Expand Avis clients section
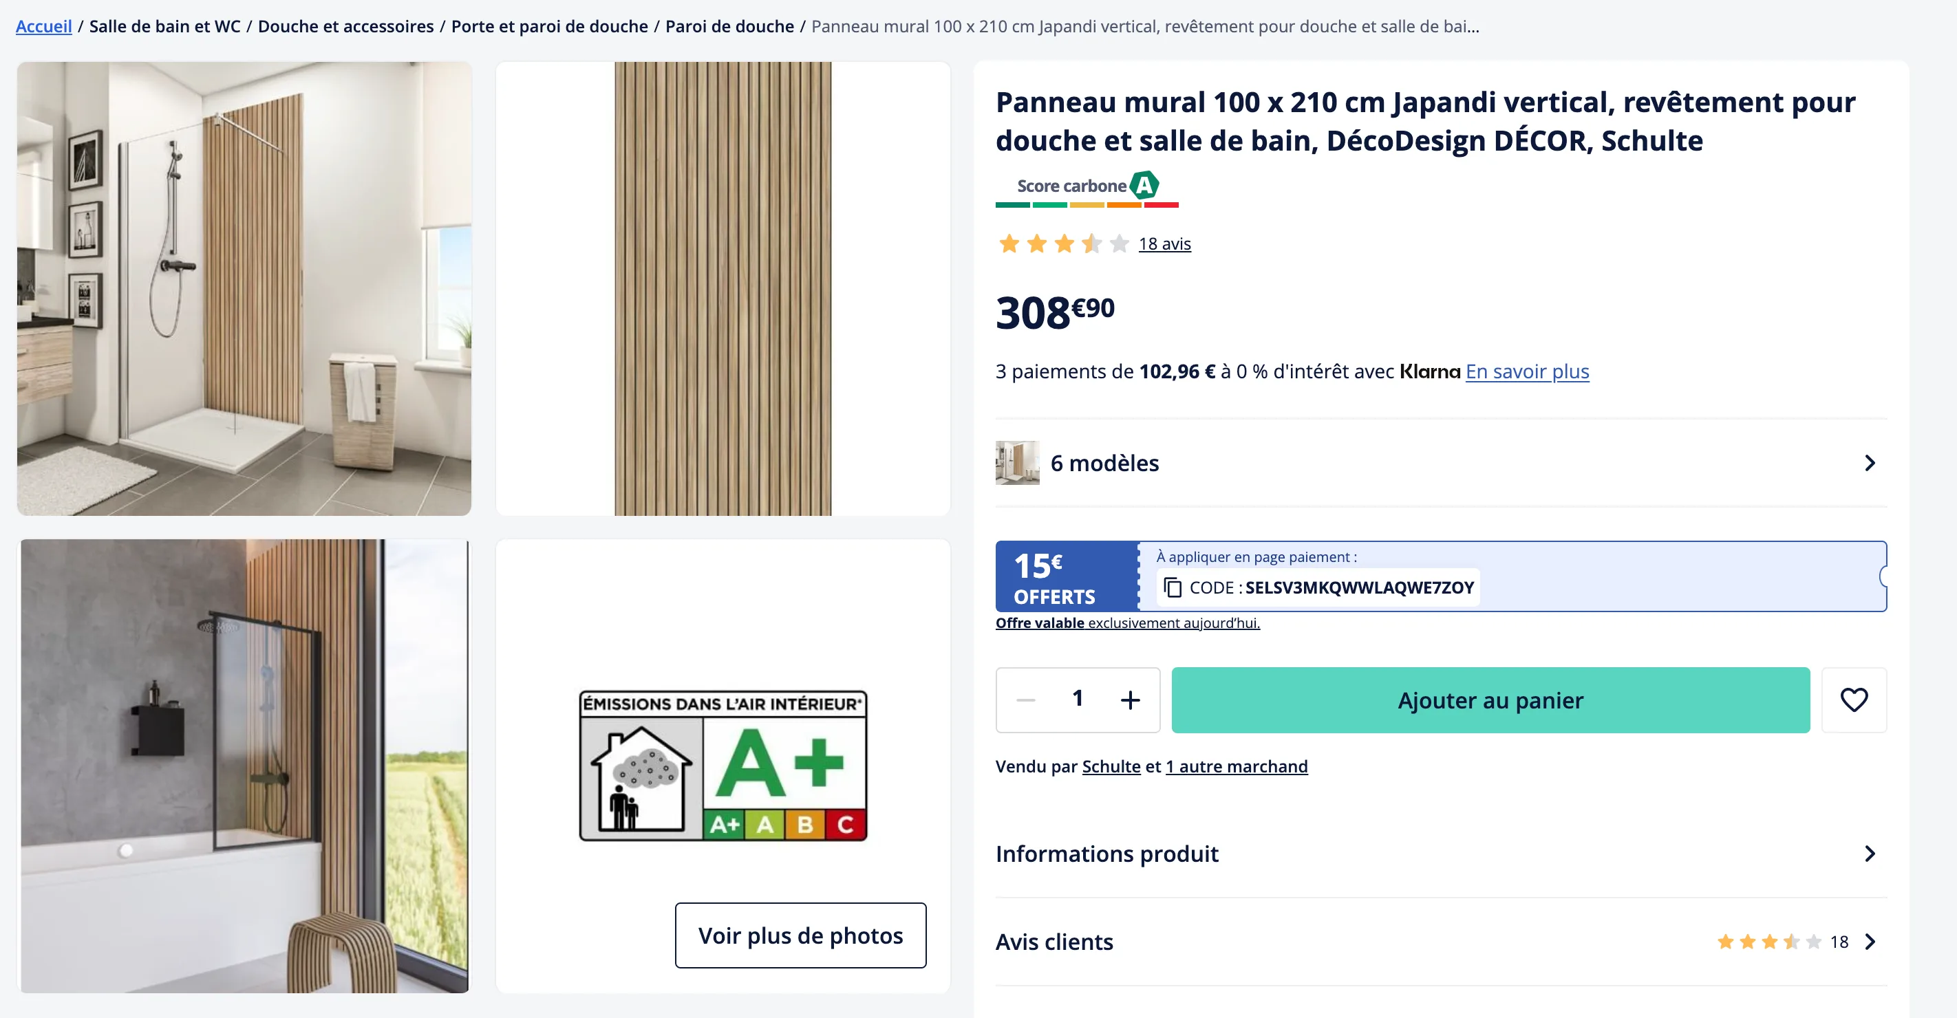Viewport: 1957px width, 1018px height. point(1440,942)
